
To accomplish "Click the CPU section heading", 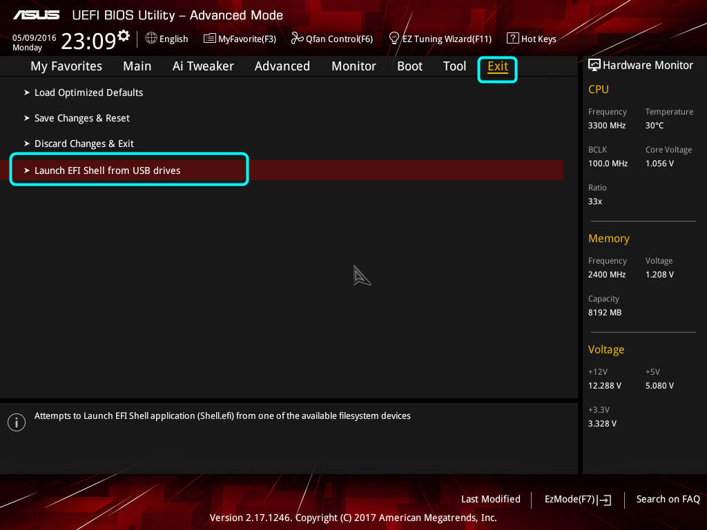I will 599,89.
